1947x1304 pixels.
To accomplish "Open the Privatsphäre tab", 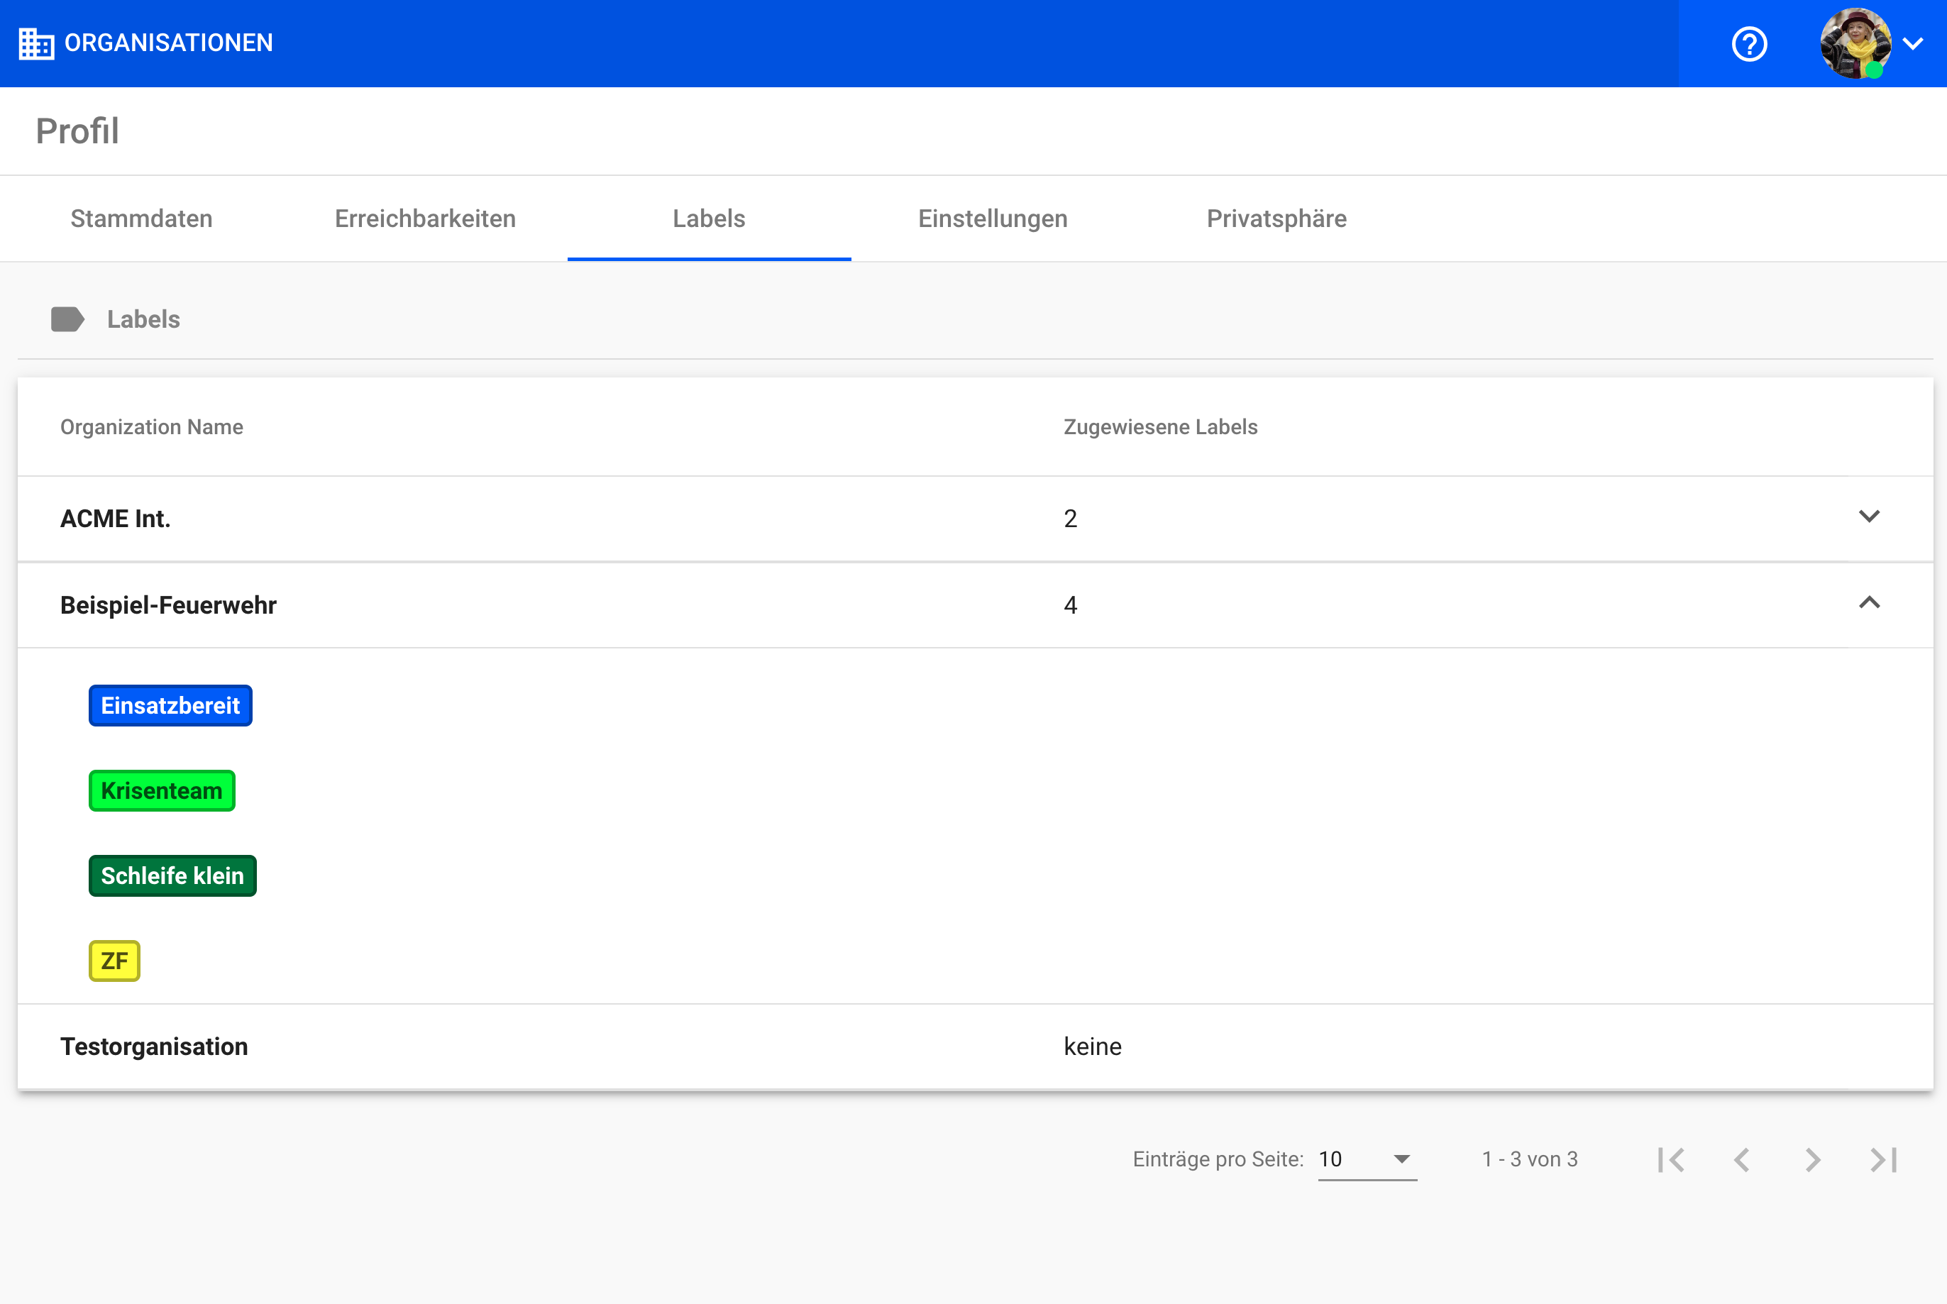I will coord(1276,219).
